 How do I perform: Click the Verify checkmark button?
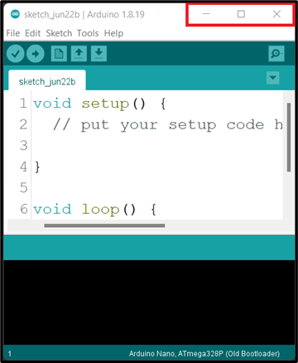tap(16, 54)
